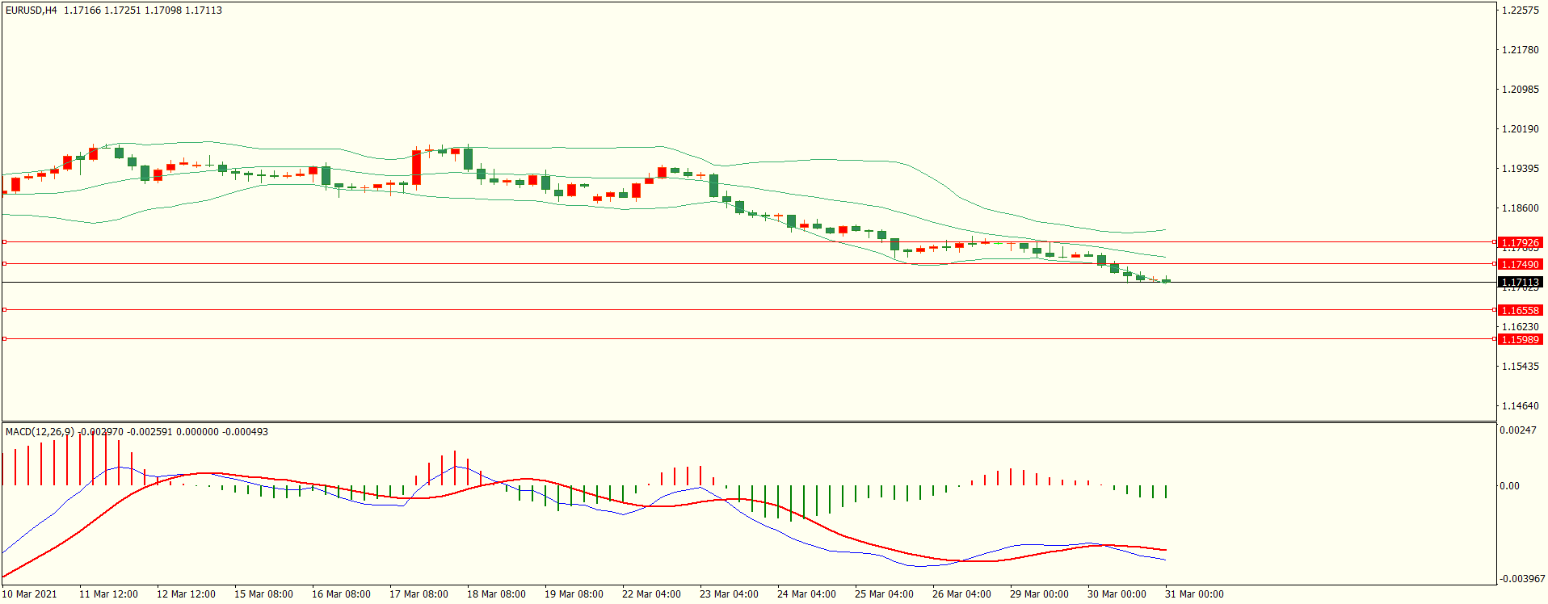Select the red 1.16558 price label
Screen dimensions: 1548x604
(x=1521, y=310)
